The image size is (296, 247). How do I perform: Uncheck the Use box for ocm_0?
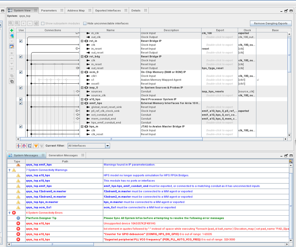21,72
